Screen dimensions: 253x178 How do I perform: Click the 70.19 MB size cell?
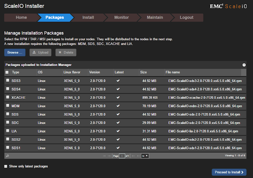(149, 106)
